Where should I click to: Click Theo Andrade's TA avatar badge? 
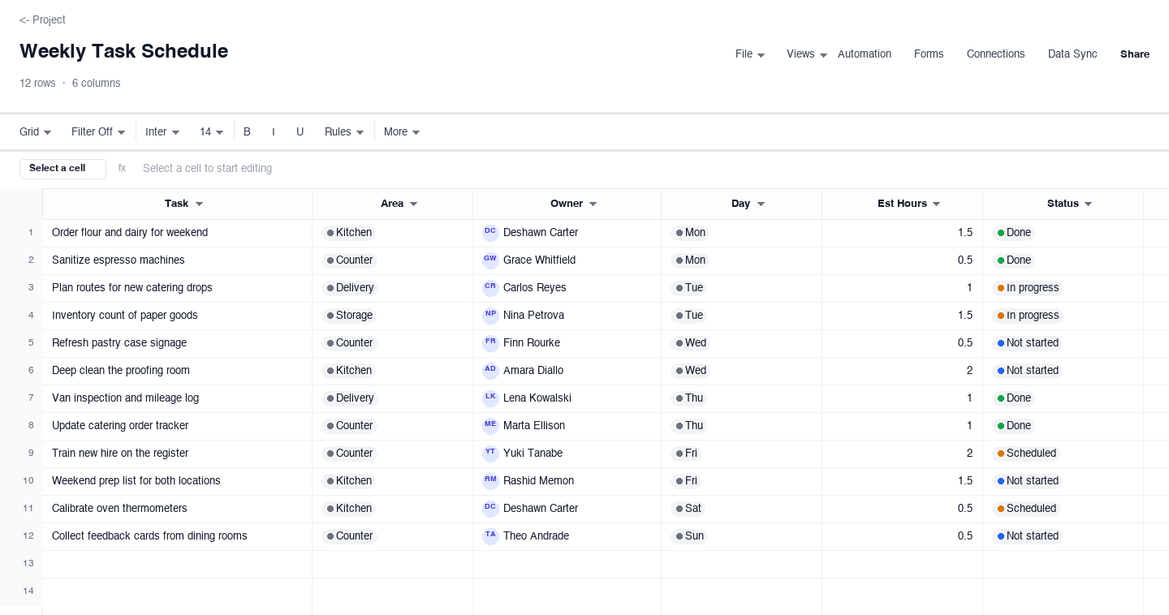tap(490, 535)
